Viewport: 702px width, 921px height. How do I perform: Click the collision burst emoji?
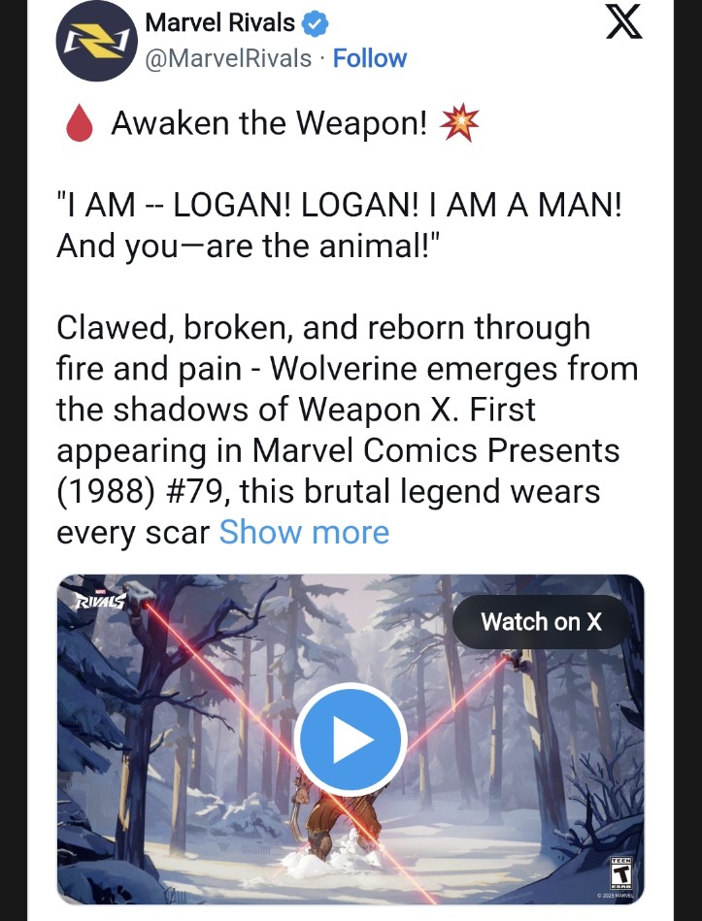460,122
